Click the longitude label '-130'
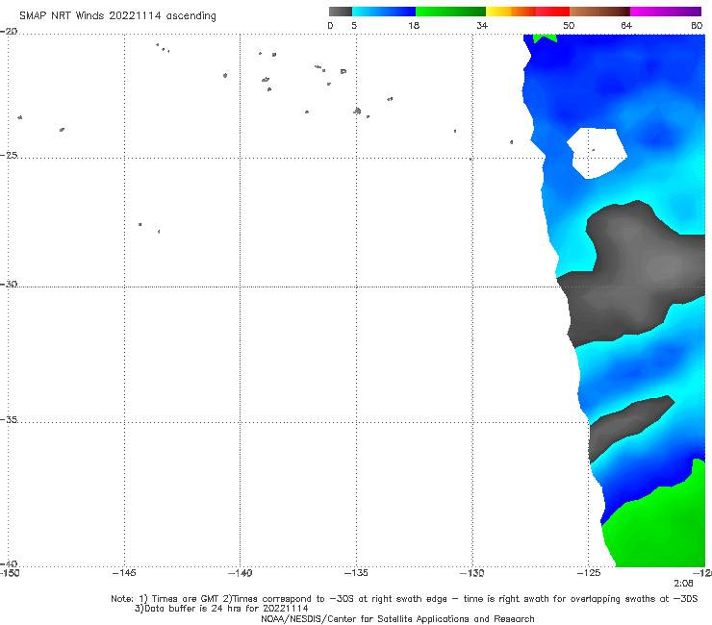Screen dimensions: 712x625 472,573
